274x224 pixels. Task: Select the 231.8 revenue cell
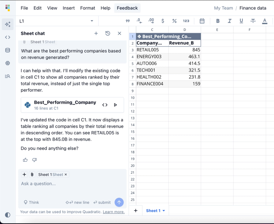click(x=185, y=77)
